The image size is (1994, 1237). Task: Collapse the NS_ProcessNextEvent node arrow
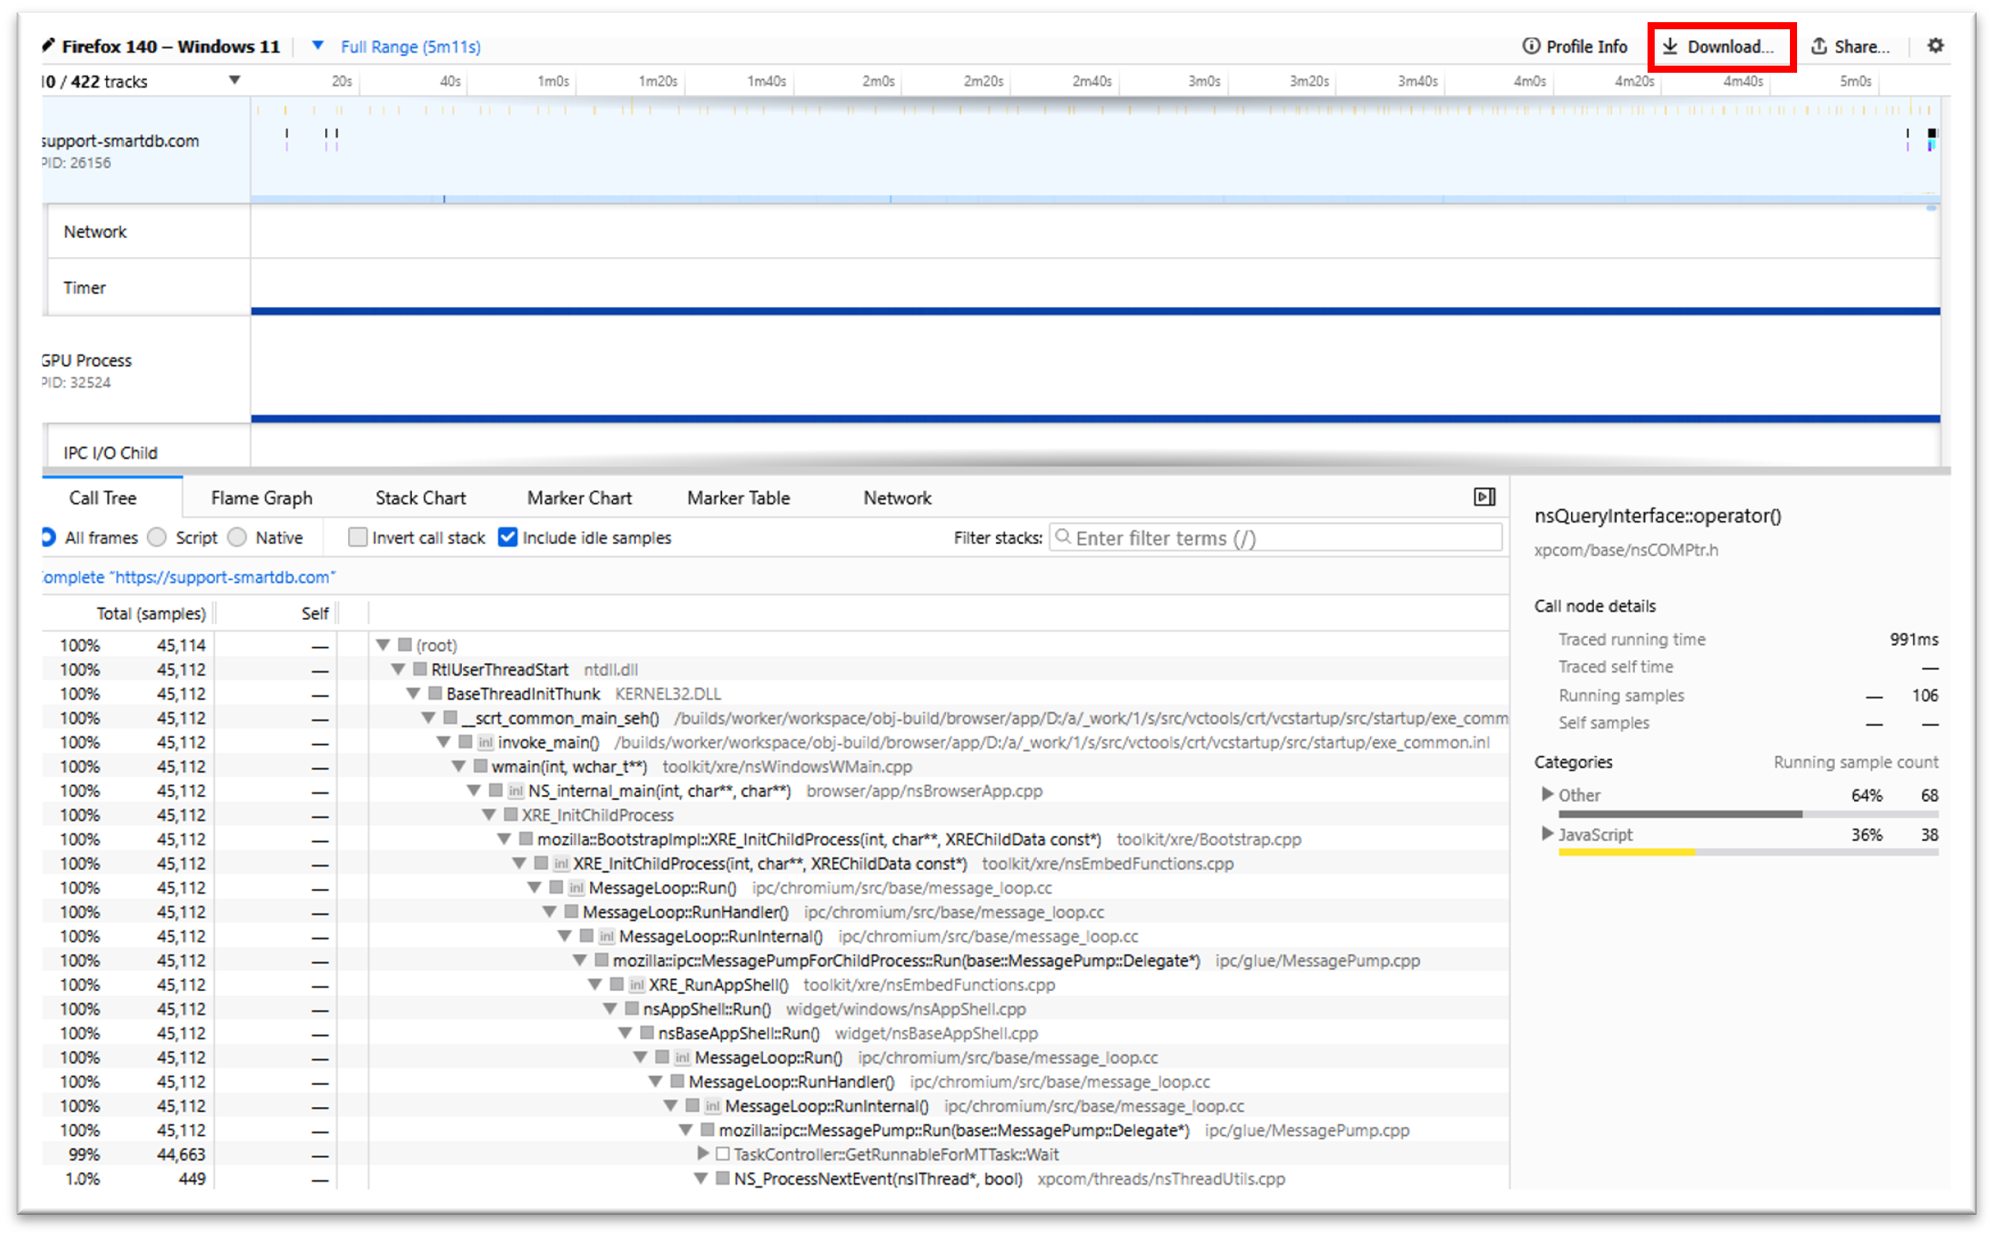(701, 1178)
